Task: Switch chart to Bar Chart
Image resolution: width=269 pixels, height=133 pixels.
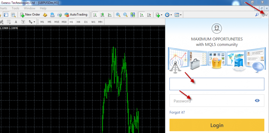Action: (95, 15)
